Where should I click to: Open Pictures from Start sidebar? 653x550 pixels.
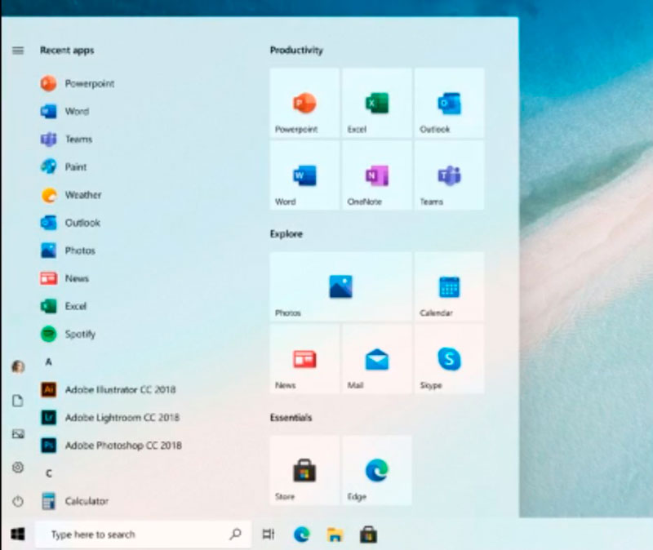pyautogui.click(x=18, y=434)
